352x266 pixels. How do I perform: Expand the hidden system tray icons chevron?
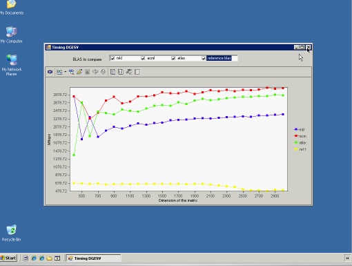(x=347, y=258)
